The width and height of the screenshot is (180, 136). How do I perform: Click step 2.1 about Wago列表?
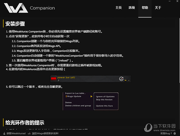(46, 41)
